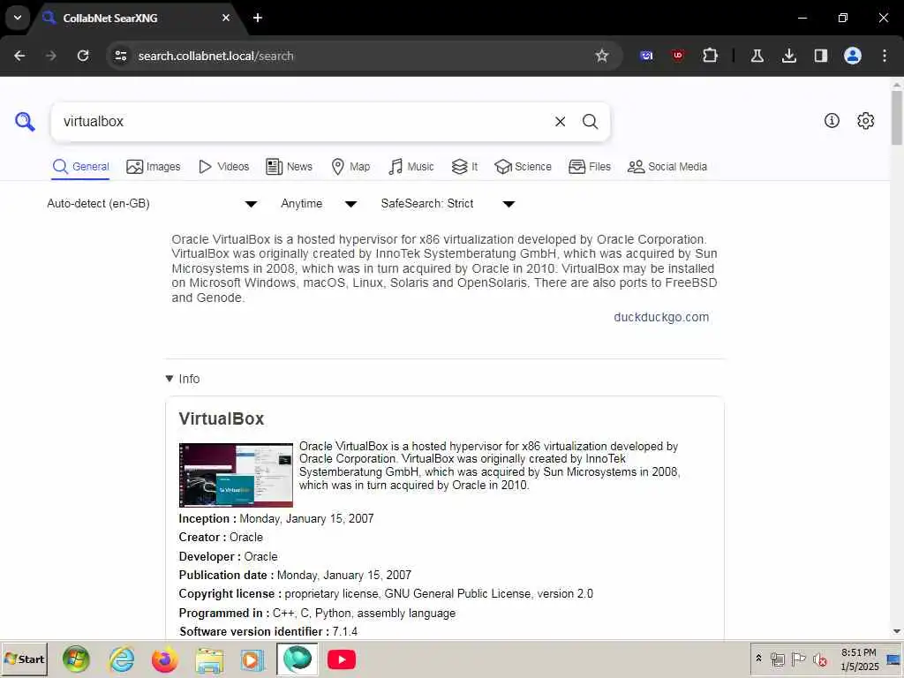Switch to the Files category
904x678 pixels.
pyautogui.click(x=589, y=167)
